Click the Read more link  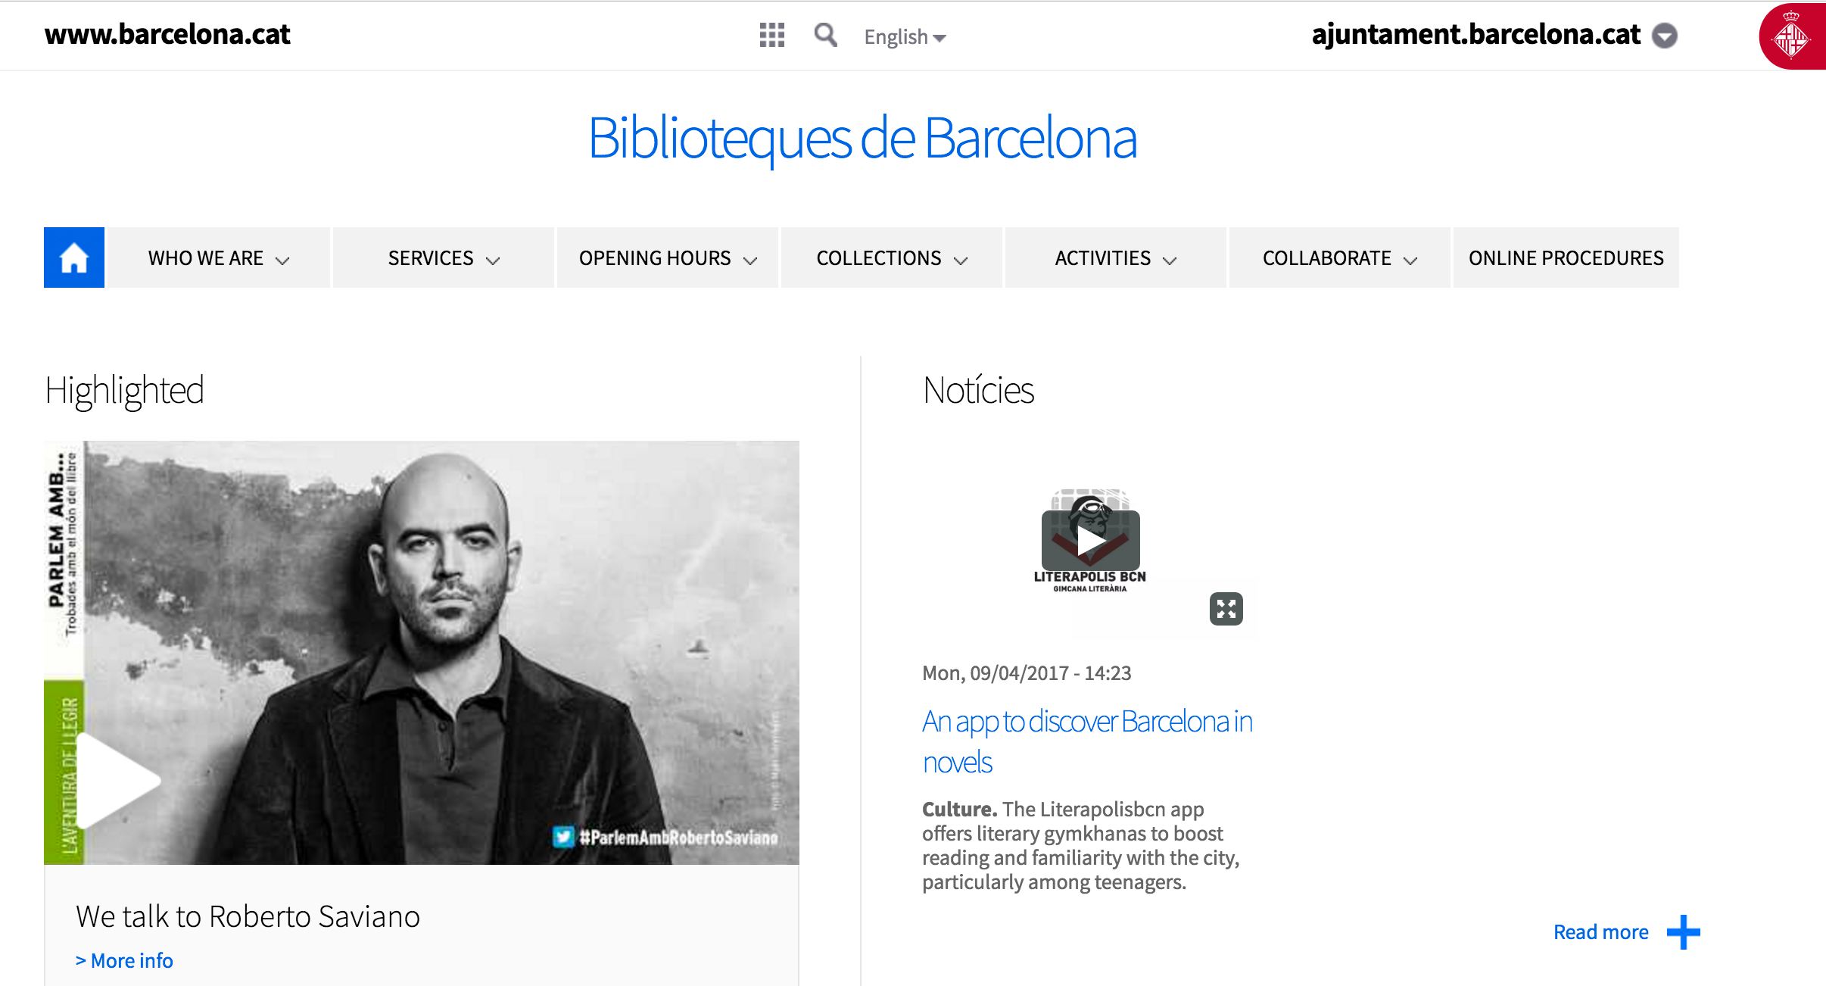(x=1600, y=932)
